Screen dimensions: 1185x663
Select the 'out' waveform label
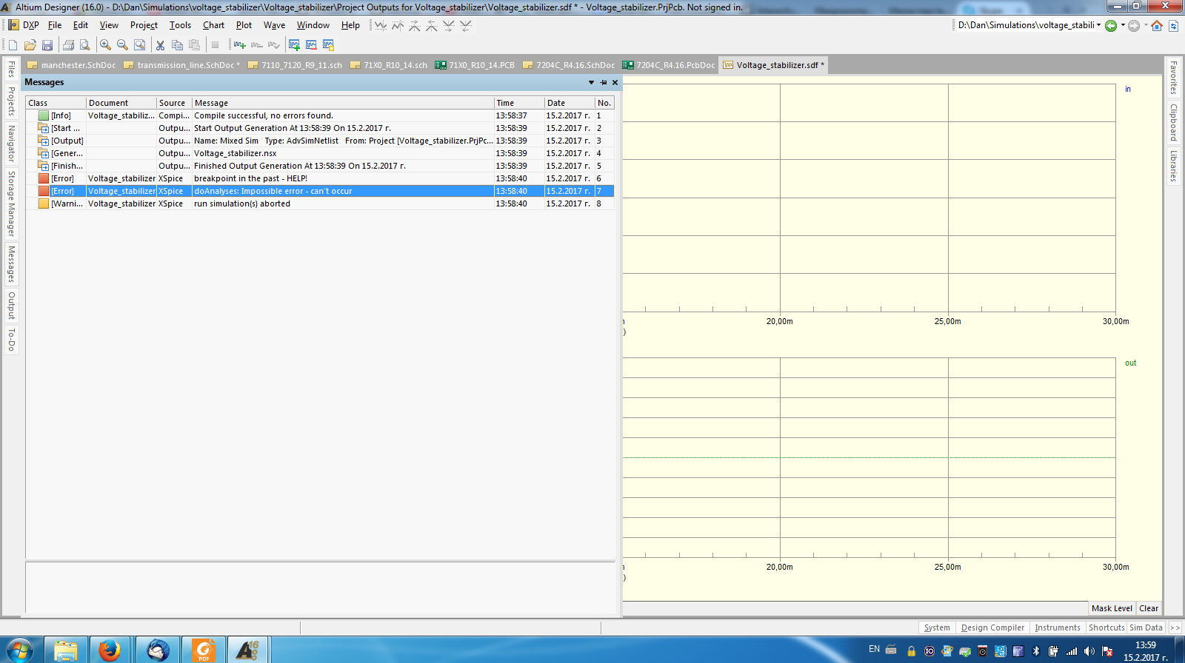(1130, 363)
